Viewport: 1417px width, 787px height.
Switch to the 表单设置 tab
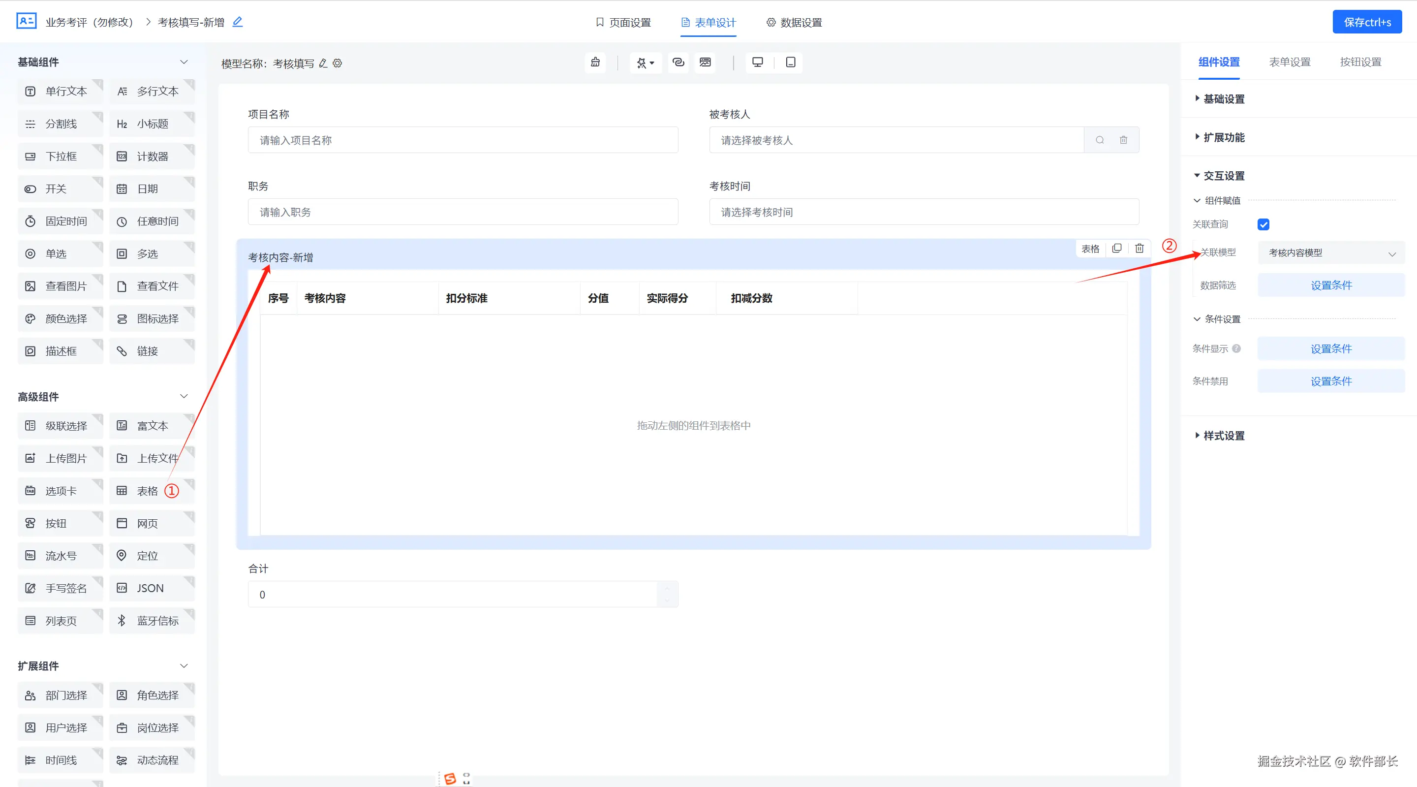(x=1290, y=62)
